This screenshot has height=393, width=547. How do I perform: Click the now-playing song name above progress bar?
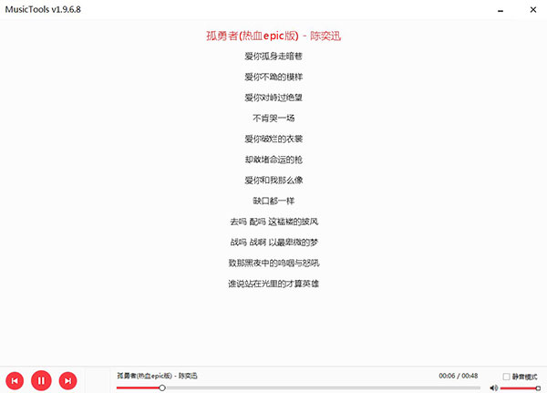click(x=157, y=376)
